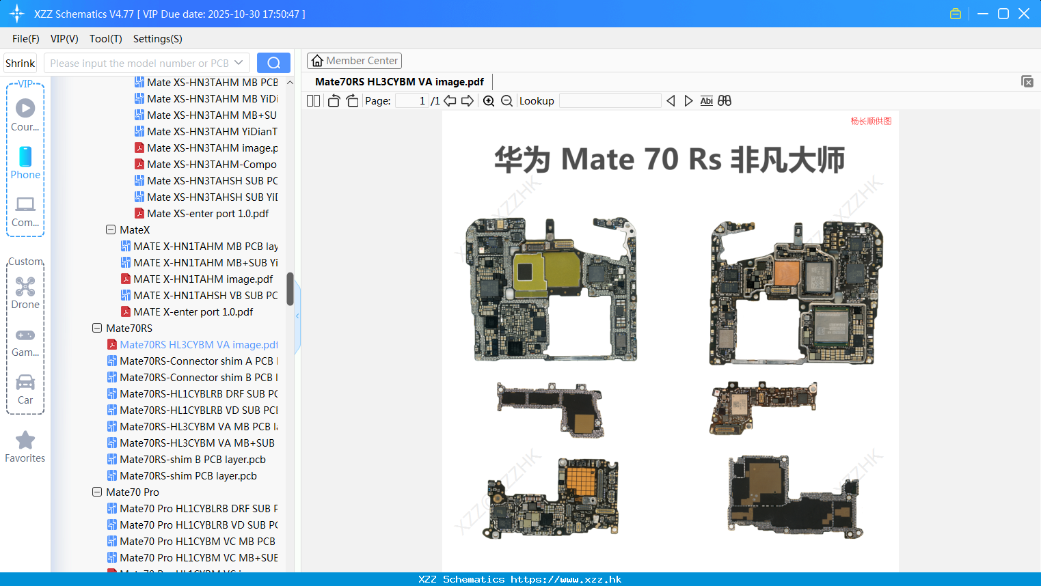Open the Courses sidebar item

[25, 115]
